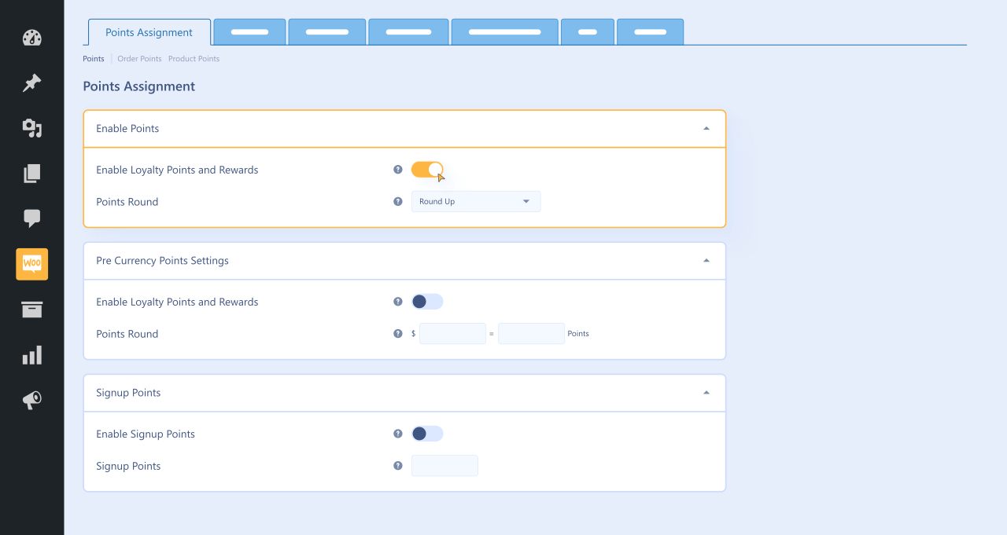Open the WooCommerce sidebar icon
Image resolution: width=1007 pixels, height=535 pixels.
[x=31, y=264]
